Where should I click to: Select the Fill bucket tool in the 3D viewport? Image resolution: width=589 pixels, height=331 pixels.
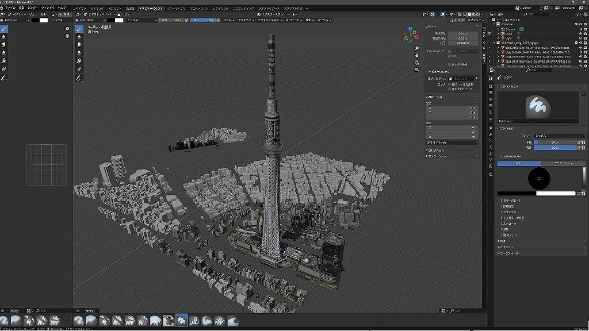click(x=79, y=60)
